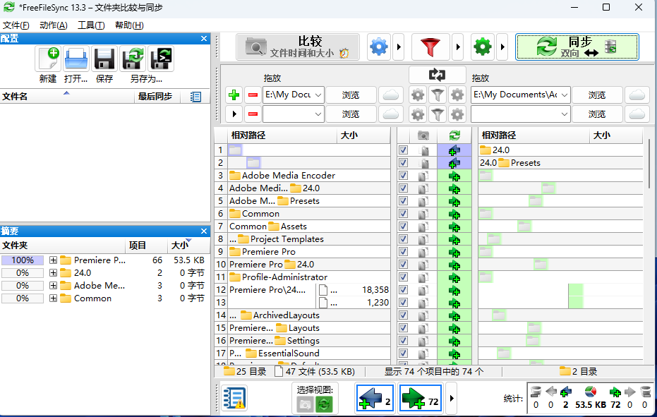The height and width of the screenshot is (417, 657).
Task: Open the left folder path dropdown
Action: point(318,95)
